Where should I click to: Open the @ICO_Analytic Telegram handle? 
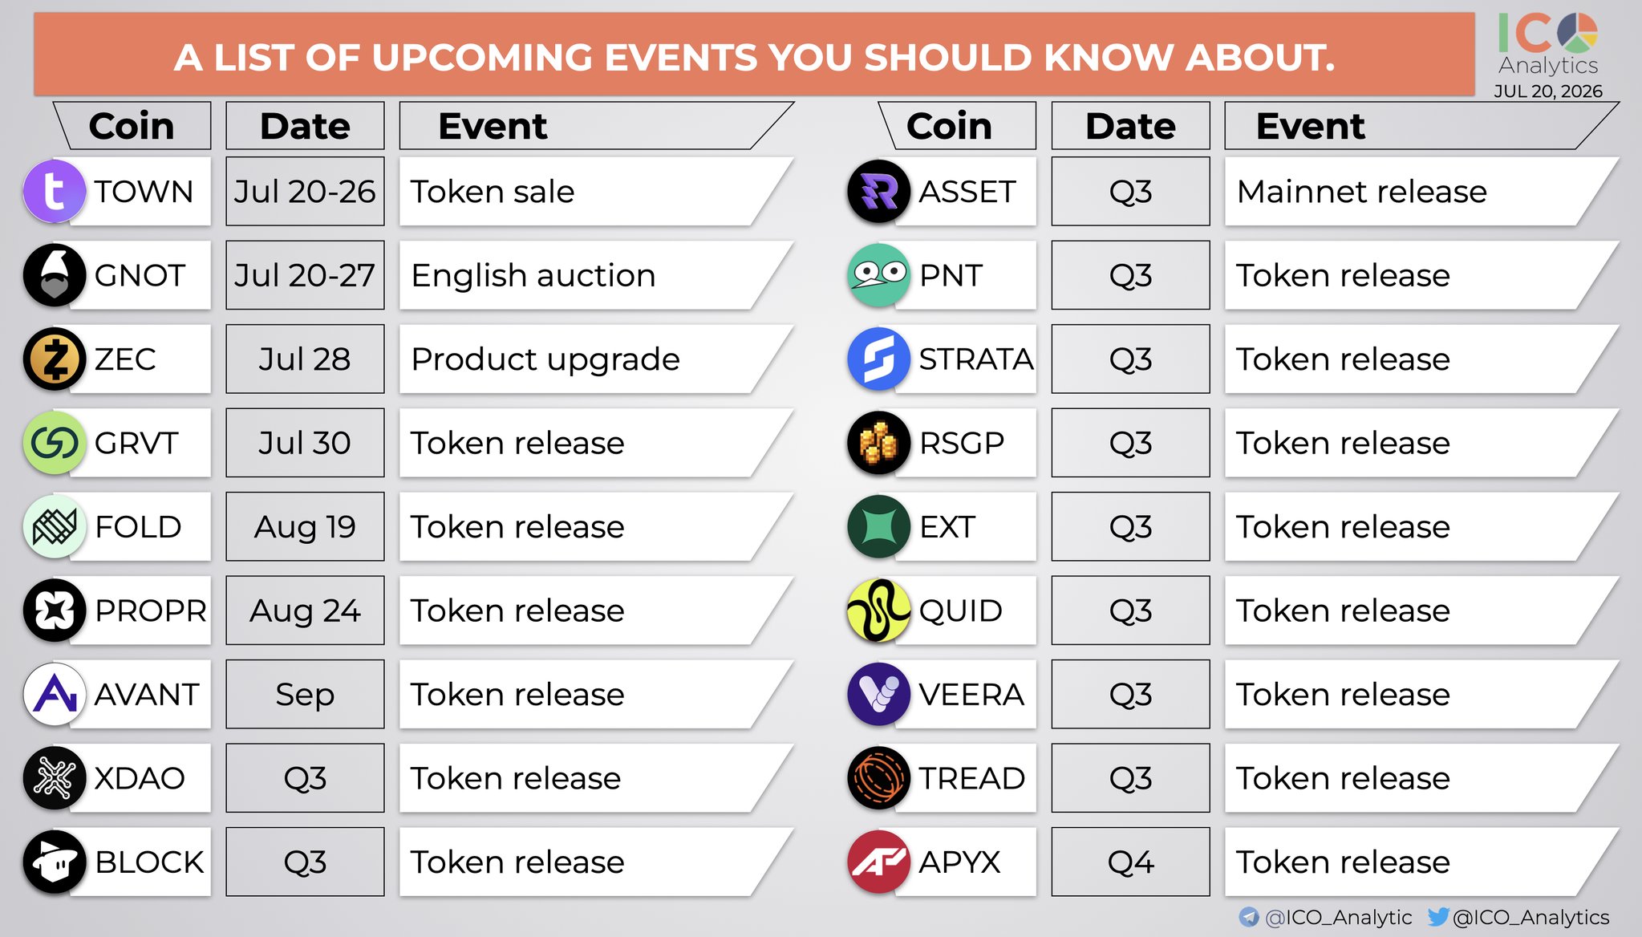(x=1326, y=917)
